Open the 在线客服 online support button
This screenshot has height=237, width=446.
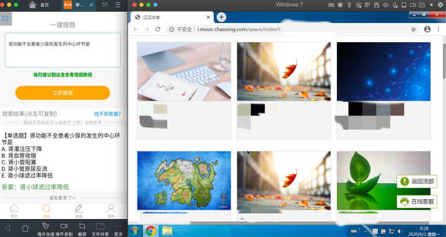pyautogui.click(x=417, y=202)
